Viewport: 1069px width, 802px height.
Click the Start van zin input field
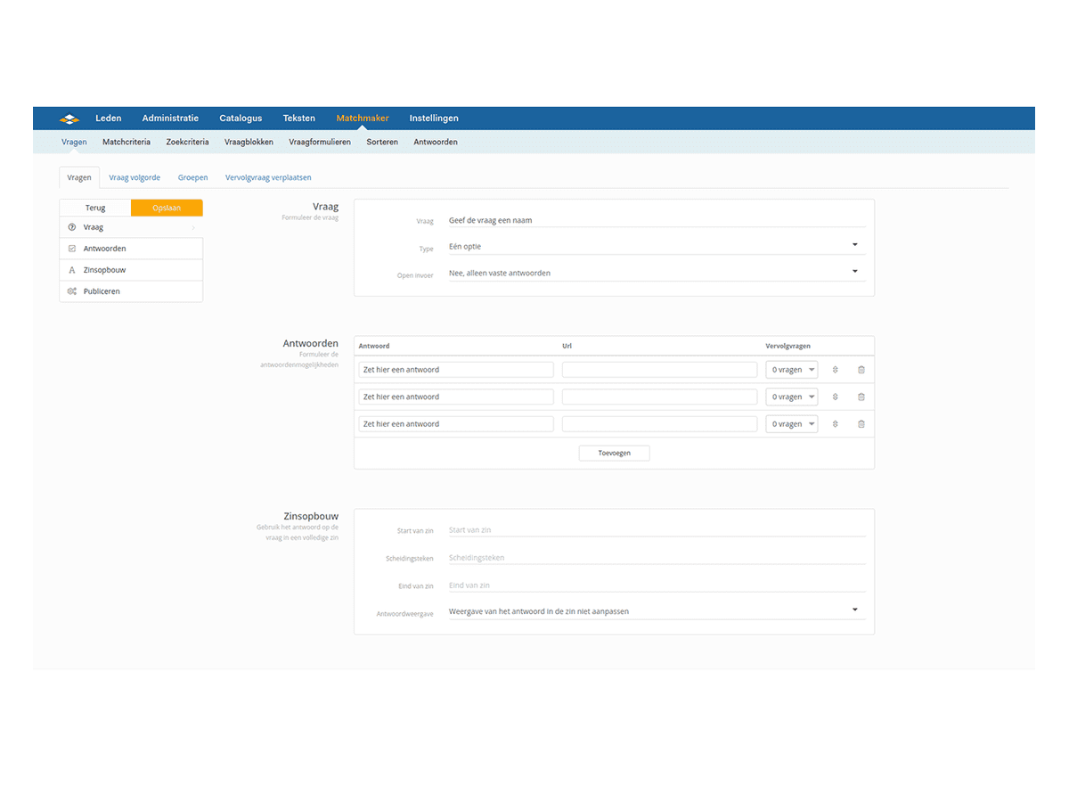click(656, 530)
